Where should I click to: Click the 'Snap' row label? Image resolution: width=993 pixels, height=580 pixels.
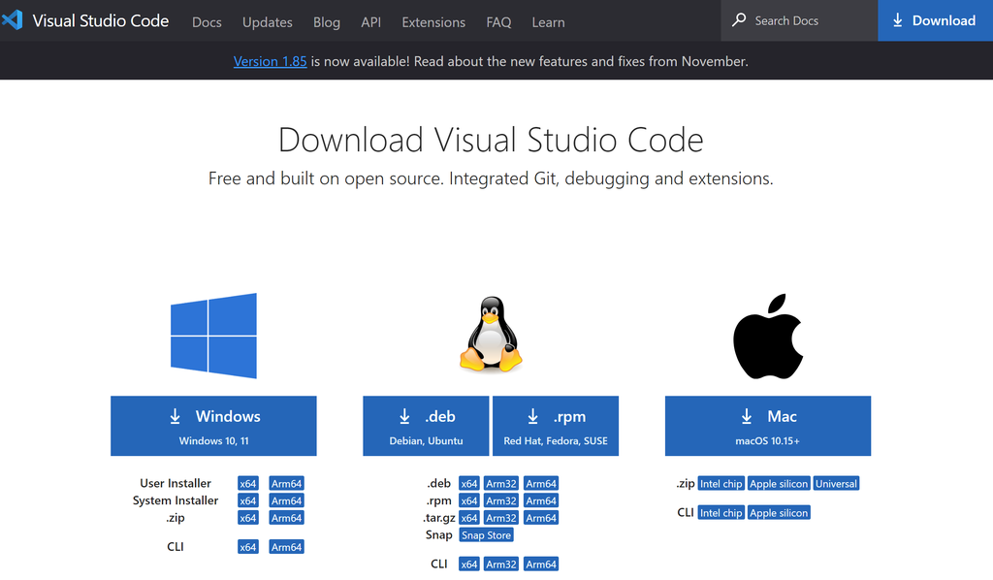[x=439, y=535]
